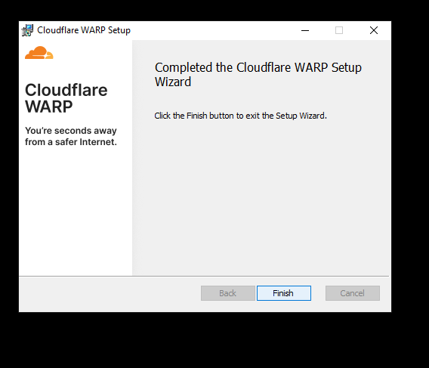Click the bold "Cloudflare" word in left banner

[x=66, y=90]
